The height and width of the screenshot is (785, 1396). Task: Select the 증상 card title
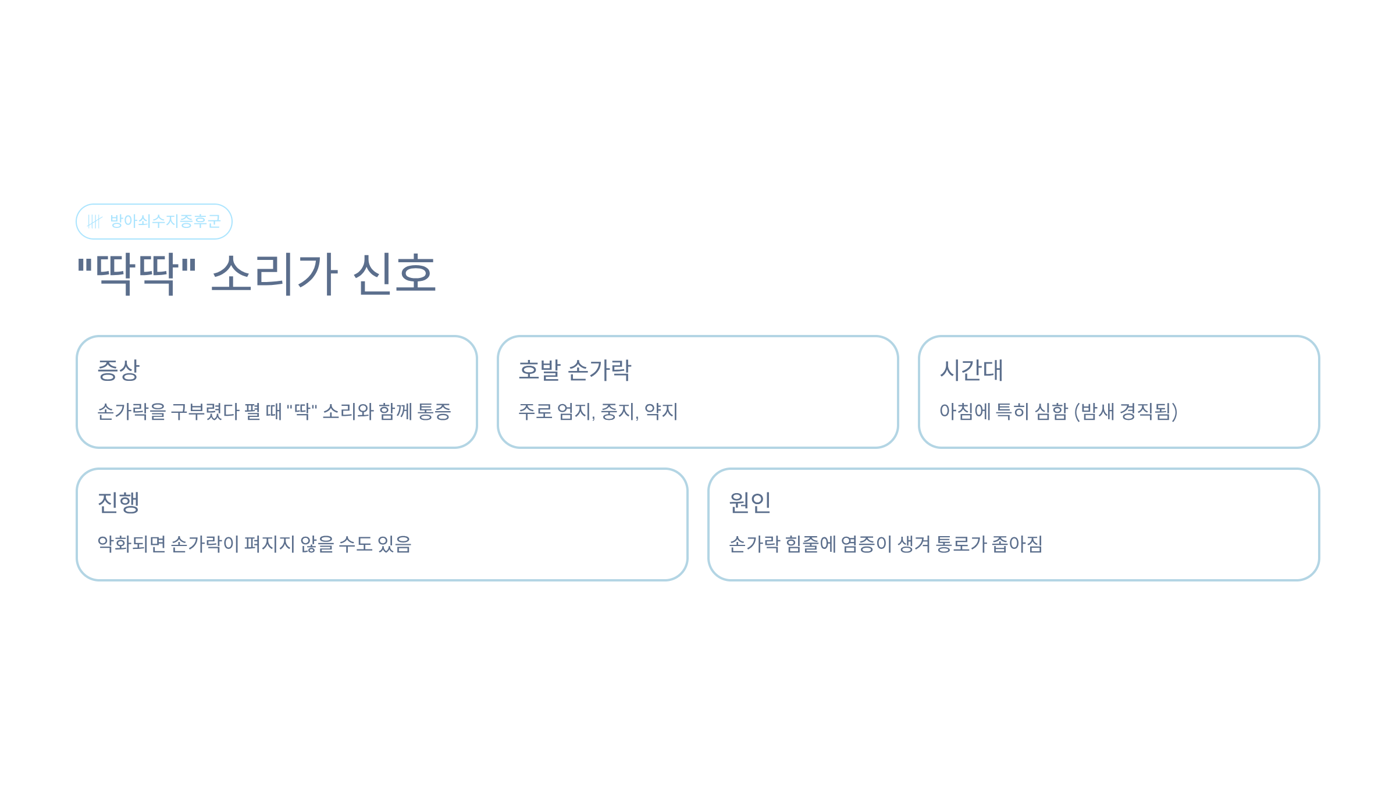(119, 370)
